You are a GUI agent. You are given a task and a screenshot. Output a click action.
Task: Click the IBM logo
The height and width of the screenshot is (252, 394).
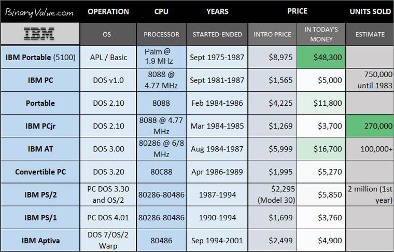tap(40, 34)
